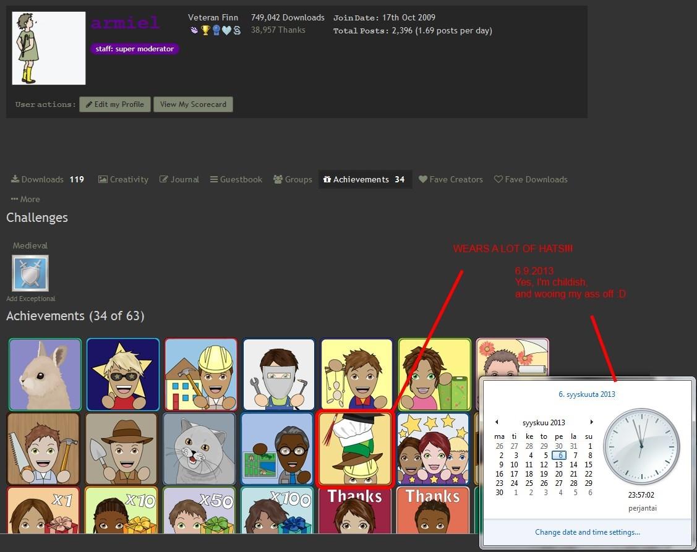Open the rabbit achievement badge
Image resolution: width=697 pixels, height=552 pixels.
point(45,374)
